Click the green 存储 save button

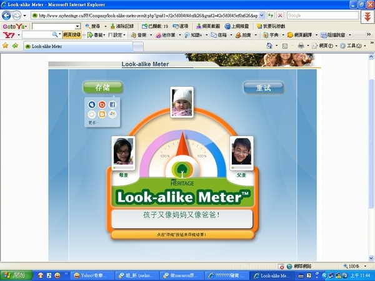click(103, 87)
